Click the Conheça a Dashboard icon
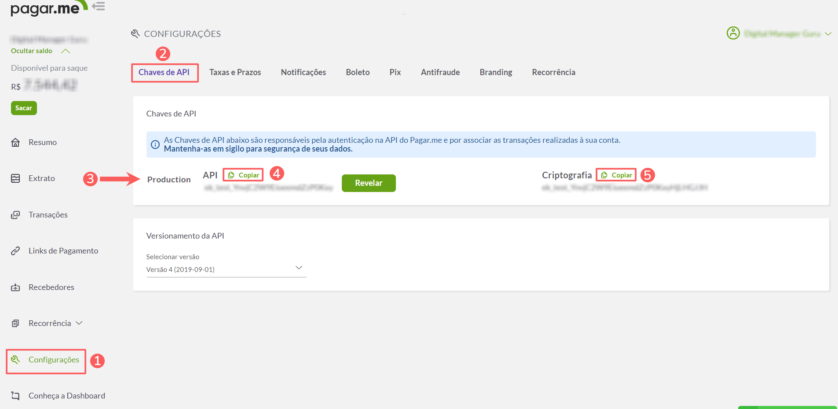The height and width of the screenshot is (409, 838). click(15, 396)
